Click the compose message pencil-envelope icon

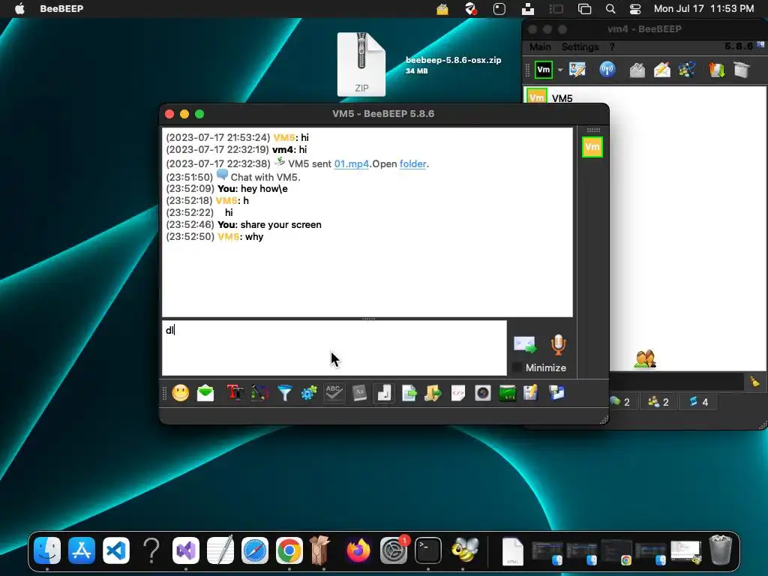point(662,70)
